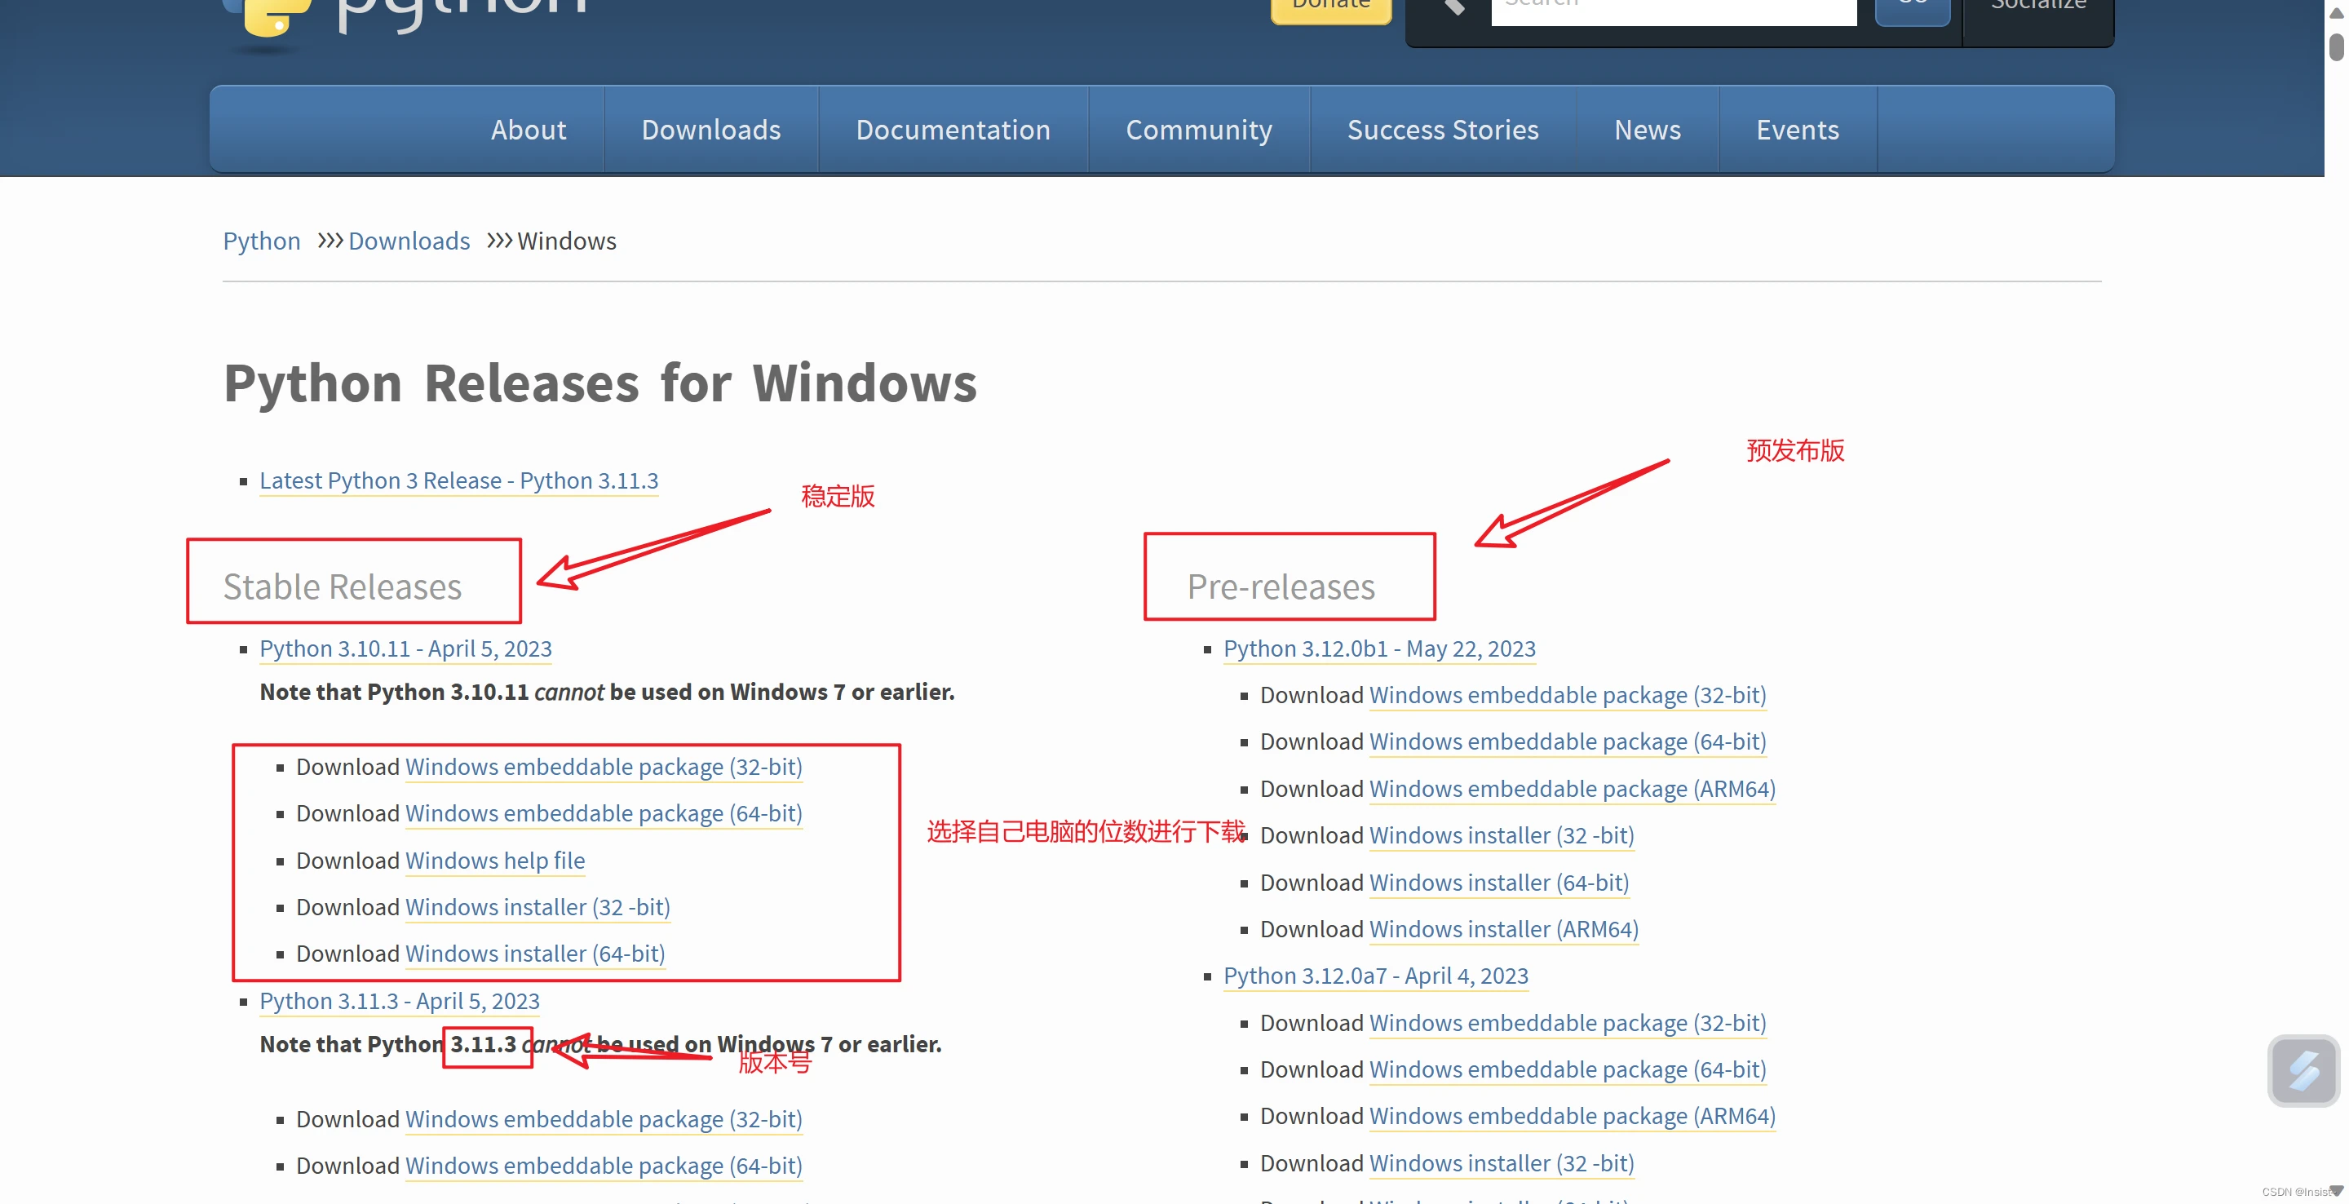Image resolution: width=2349 pixels, height=1204 pixels.
Task: Click the note about Python 3.10.11 on Windows 7
Action: point(608,693)
